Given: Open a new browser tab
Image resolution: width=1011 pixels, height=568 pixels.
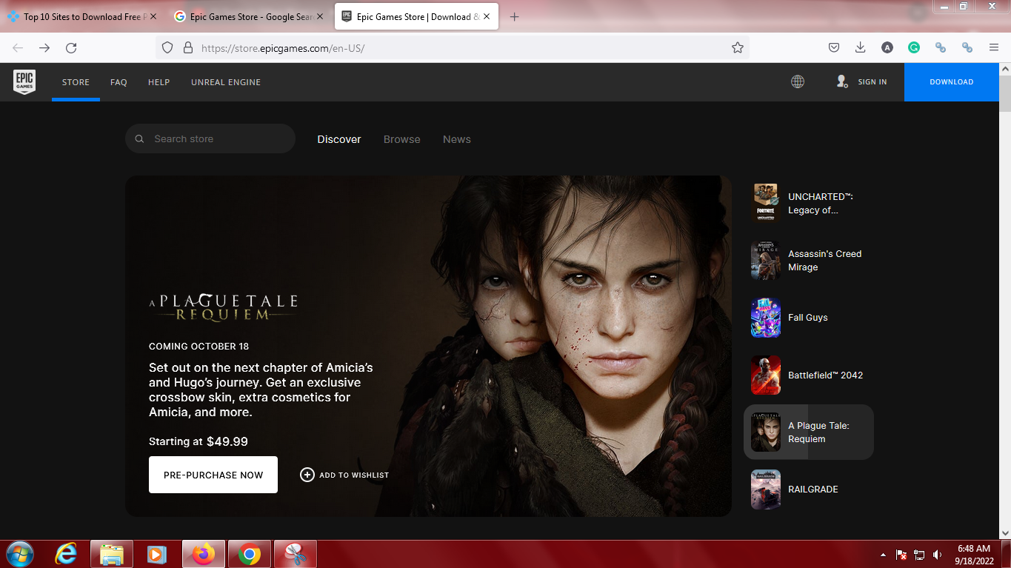Looking at the screenshot, I should click(x=515, y=16).
